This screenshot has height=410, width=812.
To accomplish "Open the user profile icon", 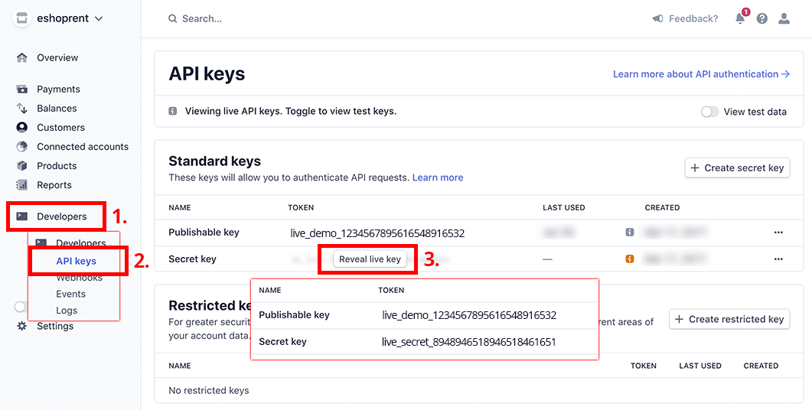I will [784, 18].
